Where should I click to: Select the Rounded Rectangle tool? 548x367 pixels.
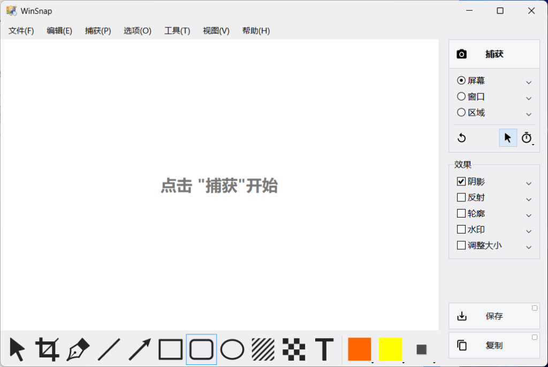(201, 349)
